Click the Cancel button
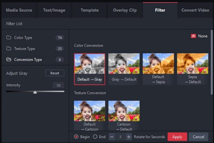The image size is (214, 143). pos(198,137)
